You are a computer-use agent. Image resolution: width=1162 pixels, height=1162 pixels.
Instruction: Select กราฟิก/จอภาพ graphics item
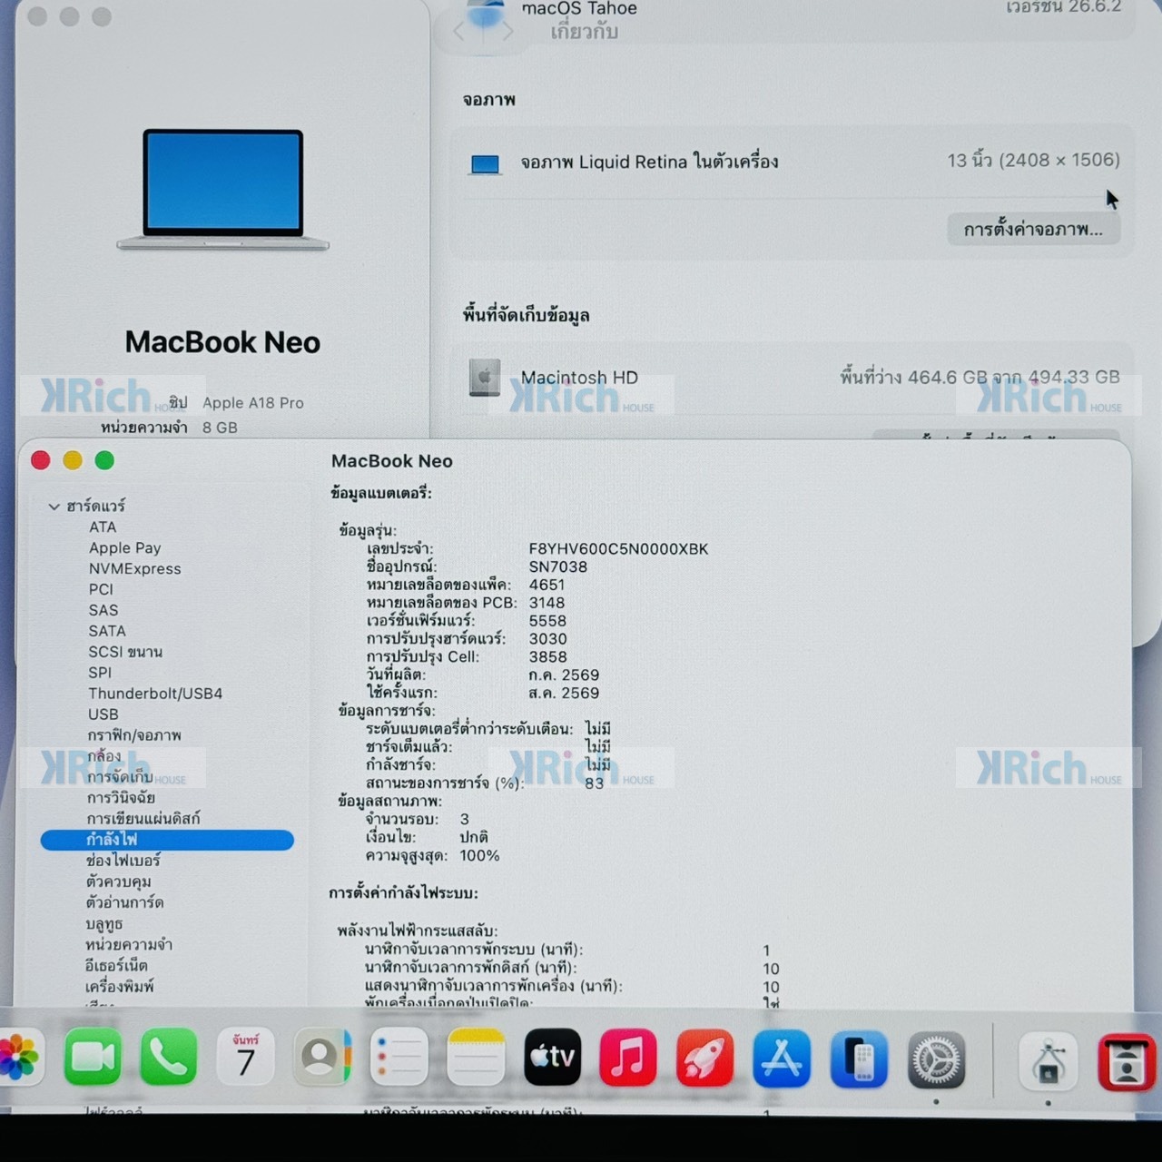(134, 735)
